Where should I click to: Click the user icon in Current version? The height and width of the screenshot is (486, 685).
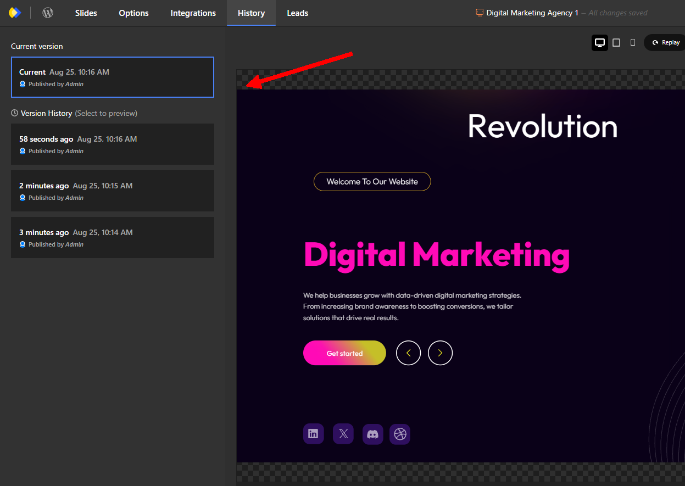(x=23, y=84)
